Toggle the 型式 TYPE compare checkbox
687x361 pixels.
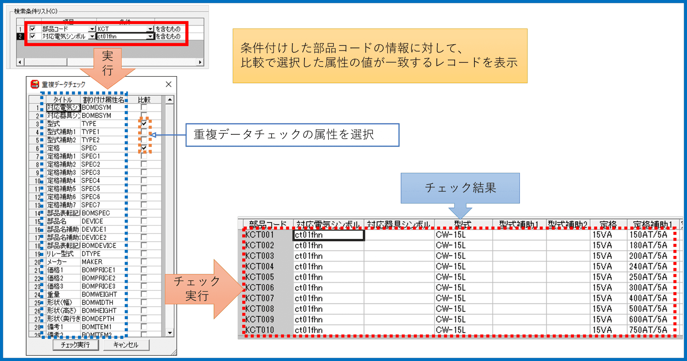(144, 124)
